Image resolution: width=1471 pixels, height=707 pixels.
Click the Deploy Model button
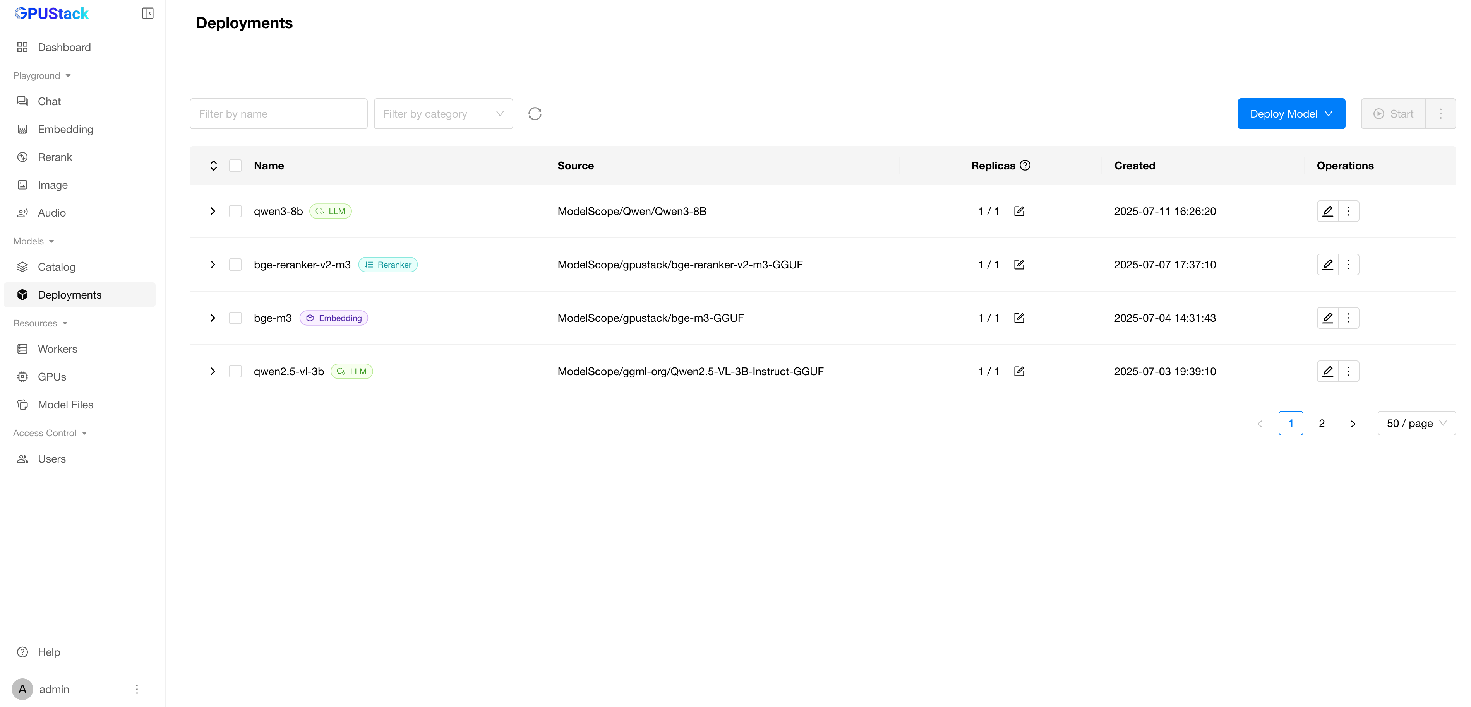click(x=1291, y=114)
